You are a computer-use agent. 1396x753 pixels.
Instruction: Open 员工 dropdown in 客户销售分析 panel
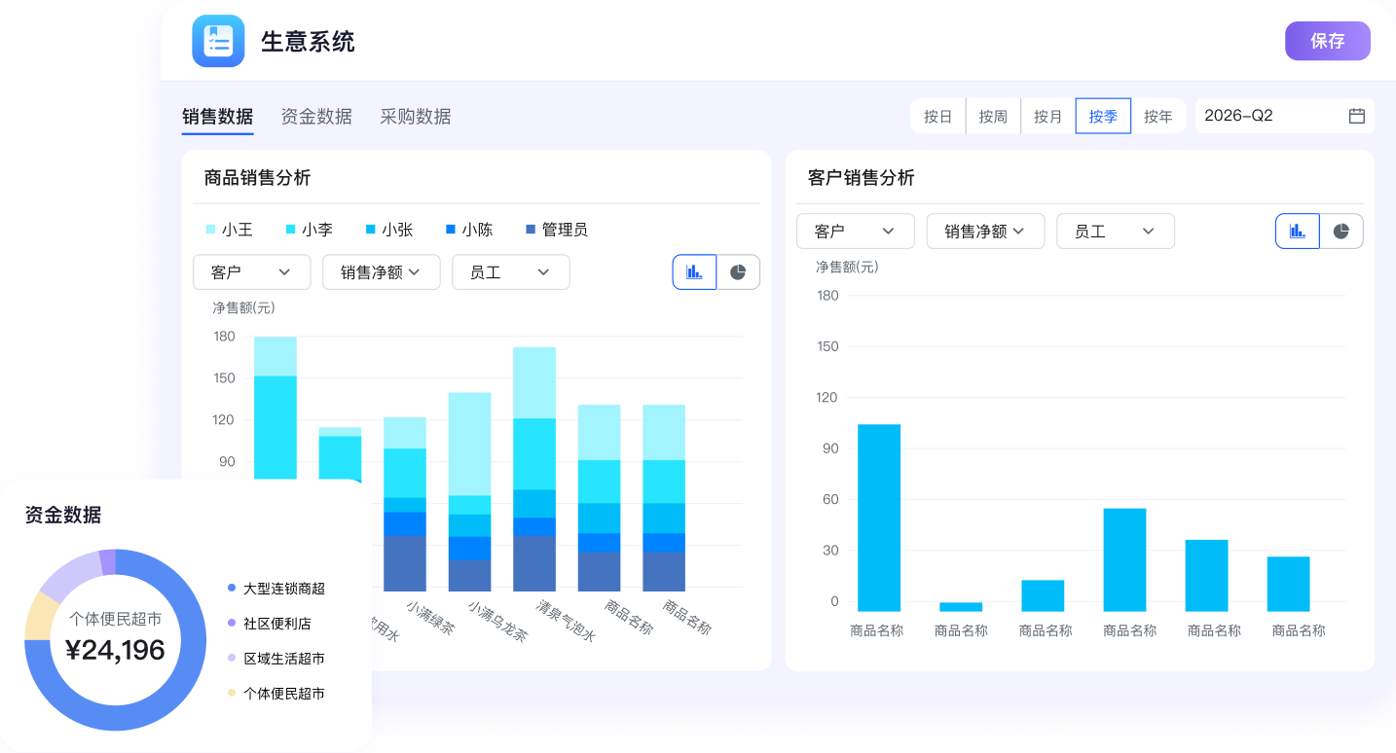coord(1116,232)
